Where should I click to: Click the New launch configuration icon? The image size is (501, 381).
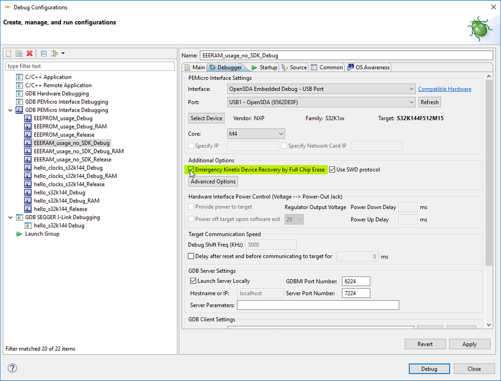9,53
